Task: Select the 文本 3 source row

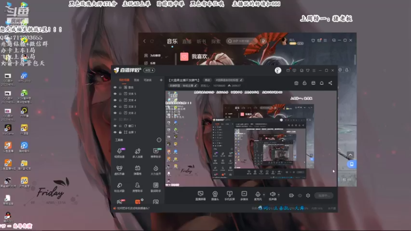Action: pyautogui.click(x=138, y=107)
